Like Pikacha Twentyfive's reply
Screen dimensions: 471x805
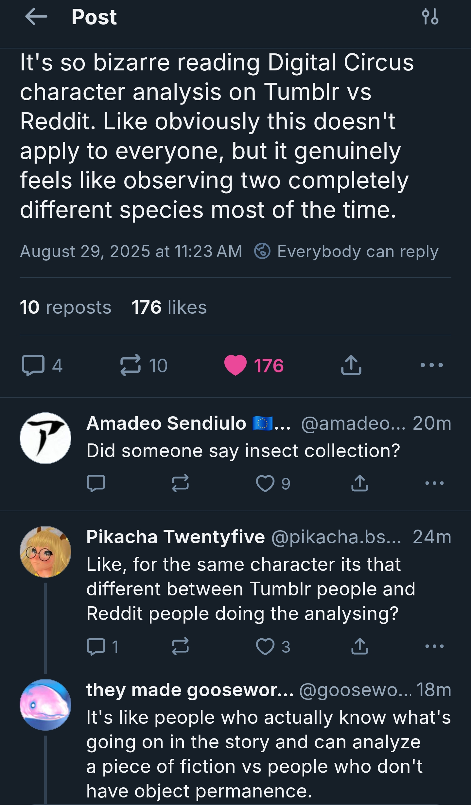pyautogui.click(x=265, y=646)
